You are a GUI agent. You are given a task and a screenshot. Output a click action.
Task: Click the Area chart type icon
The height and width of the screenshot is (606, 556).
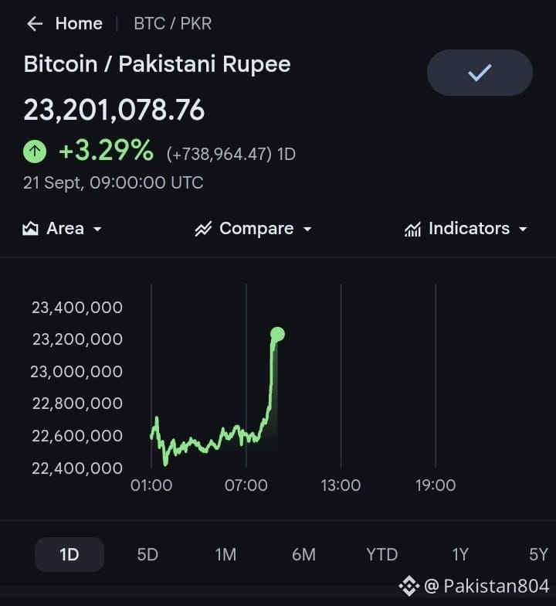(30, 229)
